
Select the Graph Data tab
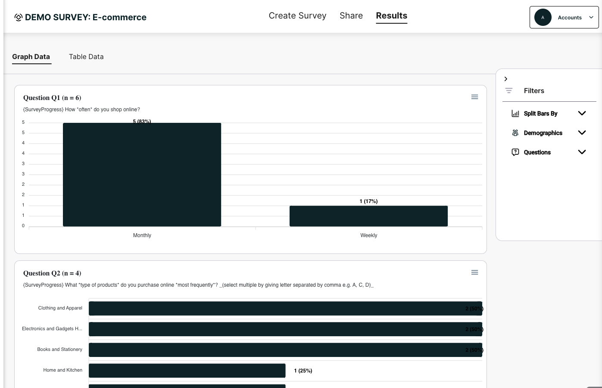coord(31,57)
